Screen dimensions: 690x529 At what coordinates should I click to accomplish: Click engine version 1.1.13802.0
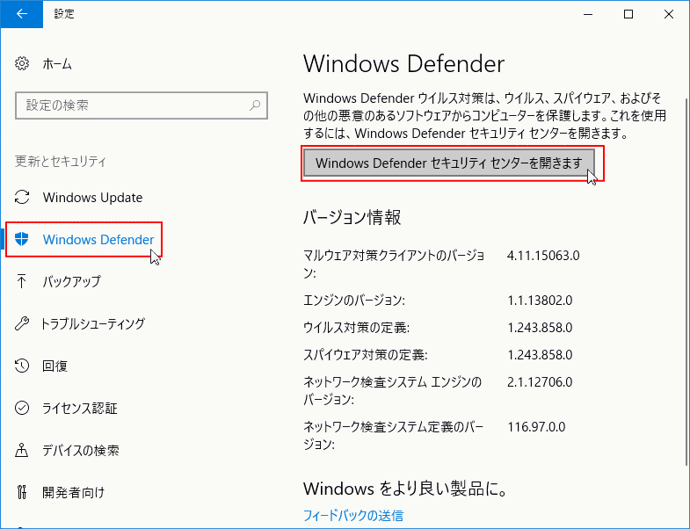click(x=540, y=301)
